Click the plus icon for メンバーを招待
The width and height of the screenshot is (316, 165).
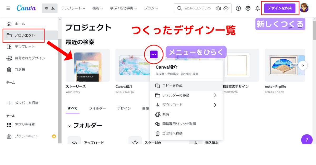point(9,103)
